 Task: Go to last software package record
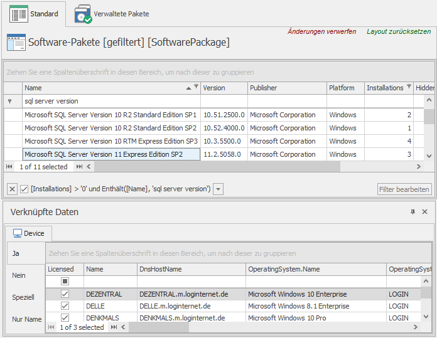pyautogui.click(x=80, y=167)
